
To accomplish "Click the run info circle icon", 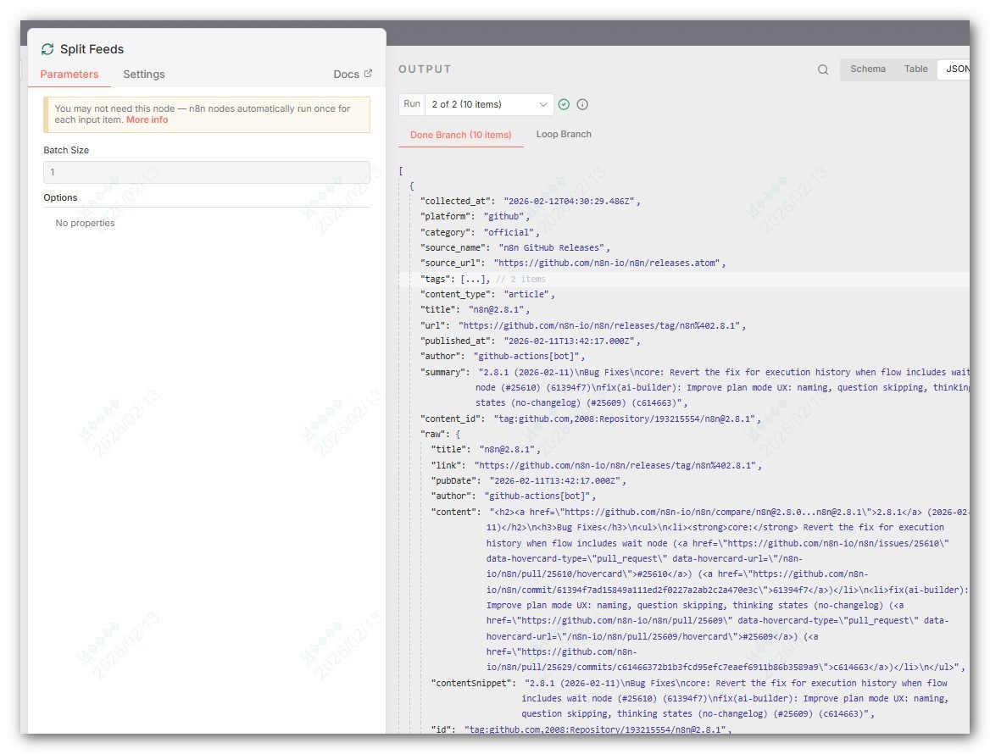I will tap(582, 105).
